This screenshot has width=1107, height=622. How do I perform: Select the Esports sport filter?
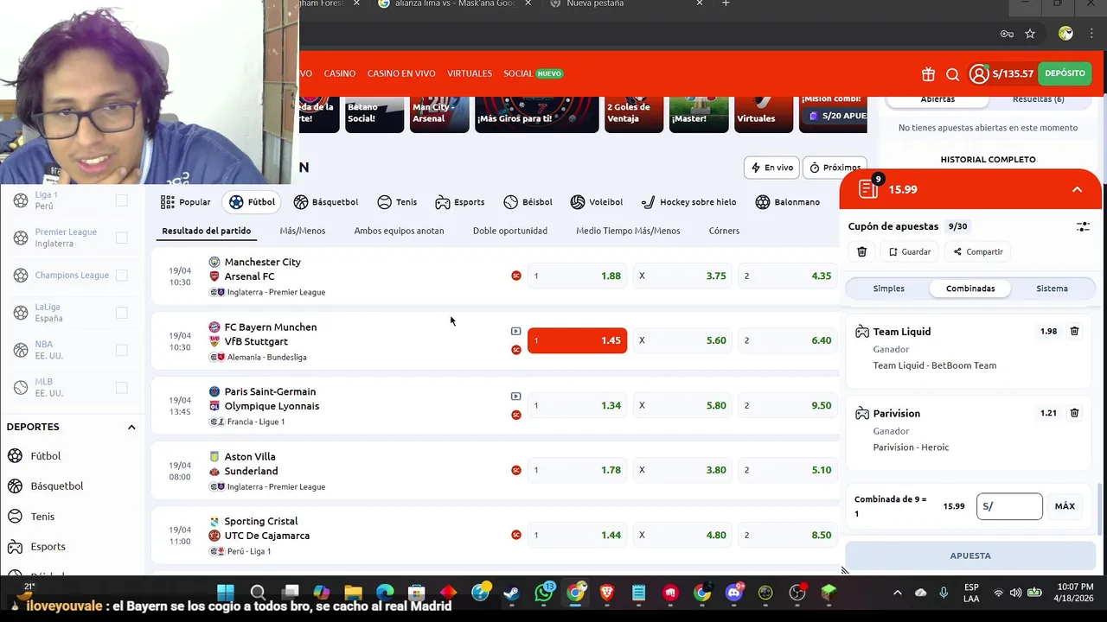pos(460,202)
